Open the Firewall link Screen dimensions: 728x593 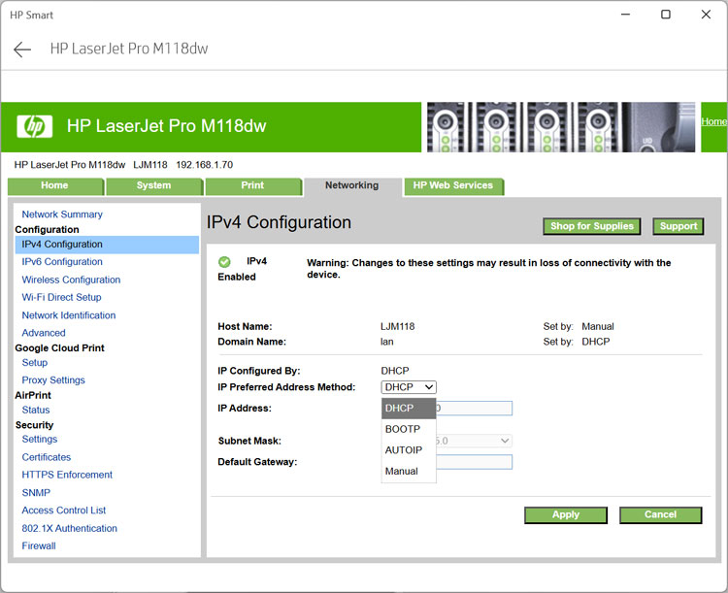pyautogui.click(x=39, y=546)
